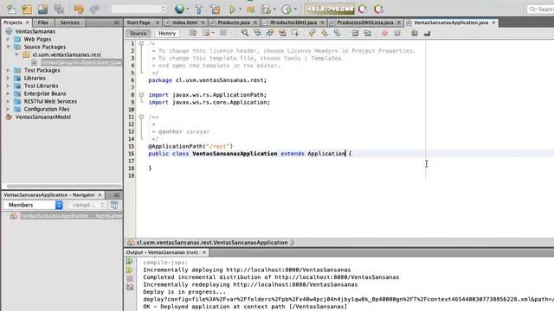Screen dimensions: 554x311
Task: Collapse the import fold at line 8
Action: pos(141,94)
